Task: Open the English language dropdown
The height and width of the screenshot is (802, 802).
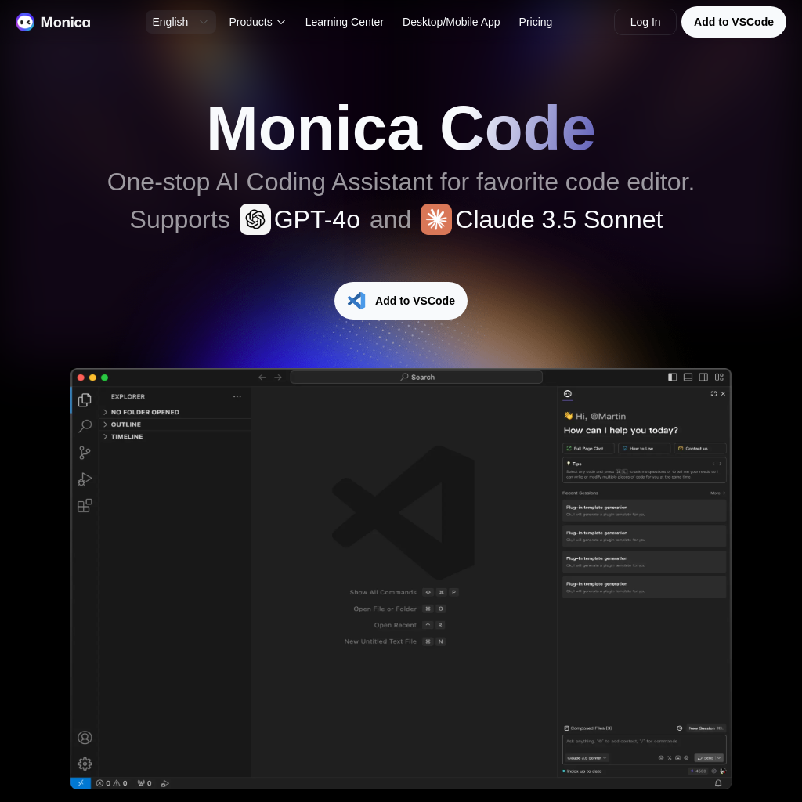Action: pos(181,22)
